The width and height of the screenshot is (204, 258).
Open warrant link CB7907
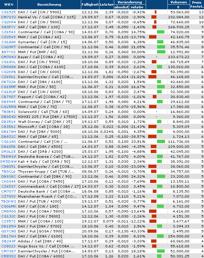pos(9,97)
